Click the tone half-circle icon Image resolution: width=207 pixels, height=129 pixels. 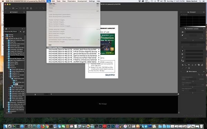click(183, 54)
